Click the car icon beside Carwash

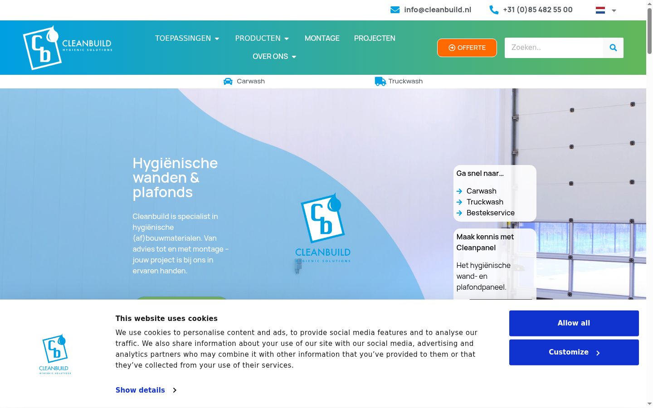(228, 81)
